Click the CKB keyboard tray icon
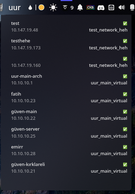 coord(90,7)
